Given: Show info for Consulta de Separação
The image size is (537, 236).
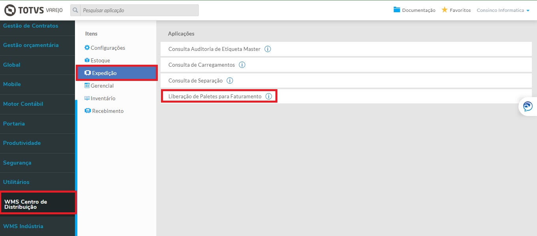Looking at the screenshot, I should [230, 81].
